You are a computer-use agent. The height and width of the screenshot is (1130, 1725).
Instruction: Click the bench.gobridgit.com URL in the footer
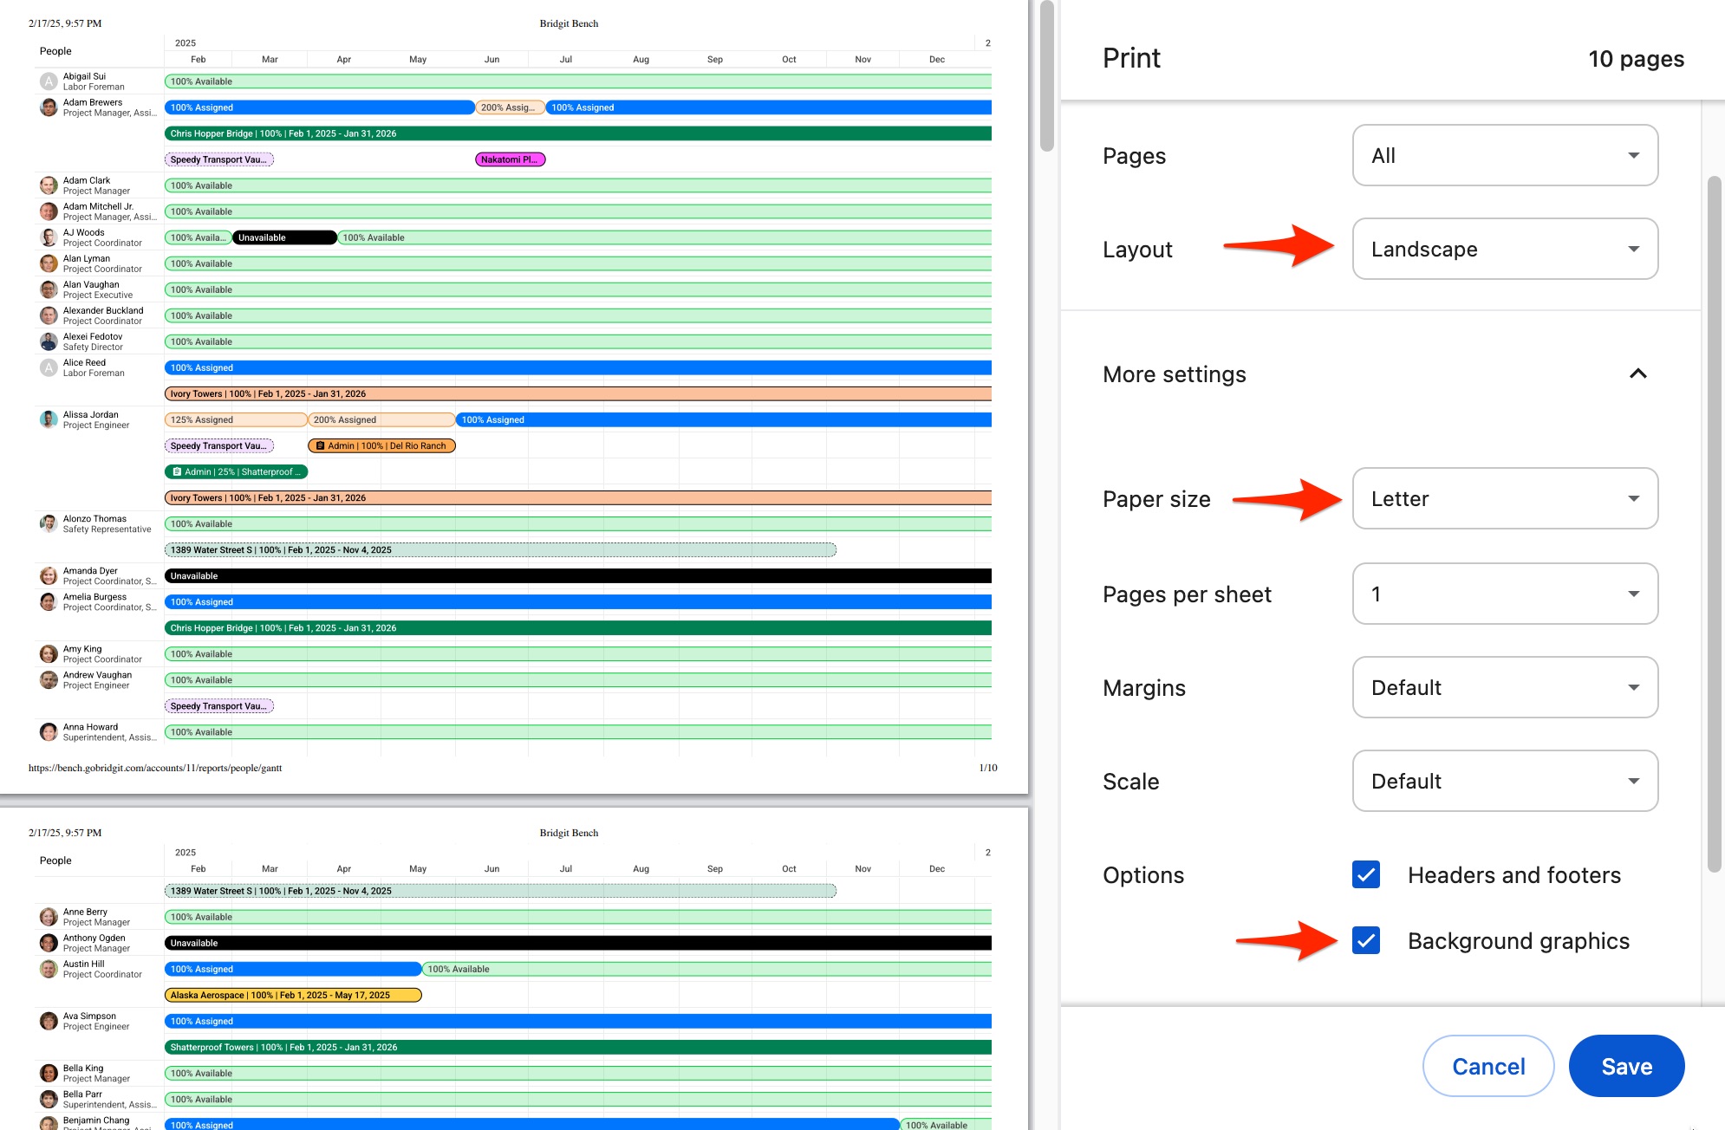coord(155,768)
